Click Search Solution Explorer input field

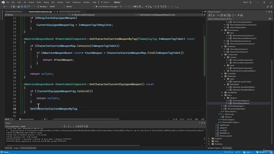point(238,19)
